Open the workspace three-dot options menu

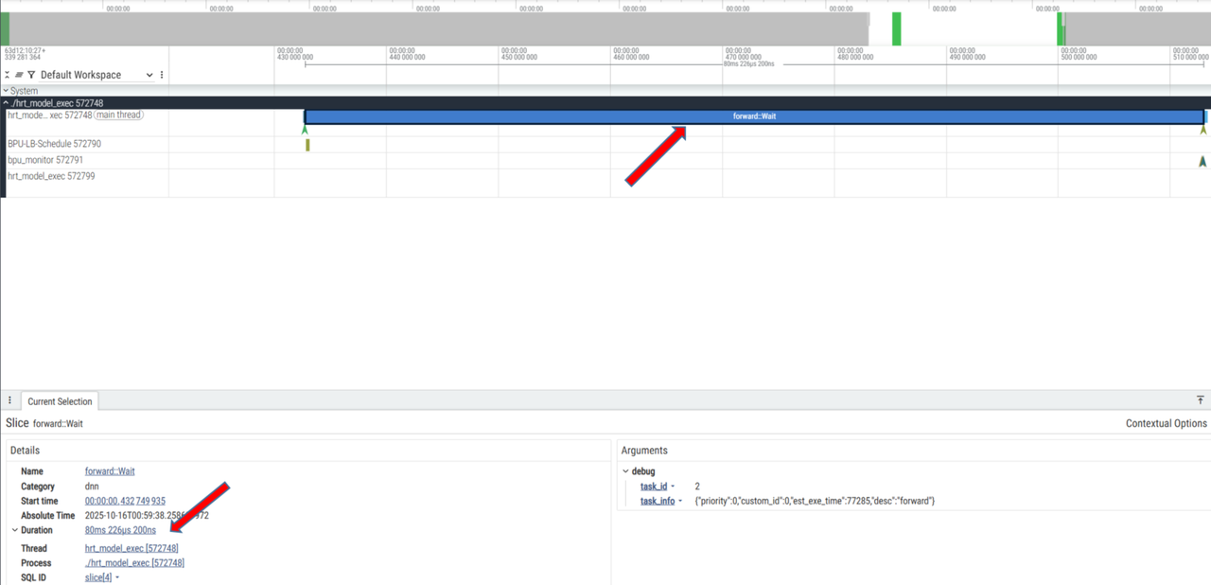point(162,75)
